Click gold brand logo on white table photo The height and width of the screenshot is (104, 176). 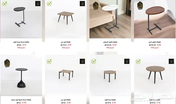click(96, 6)
